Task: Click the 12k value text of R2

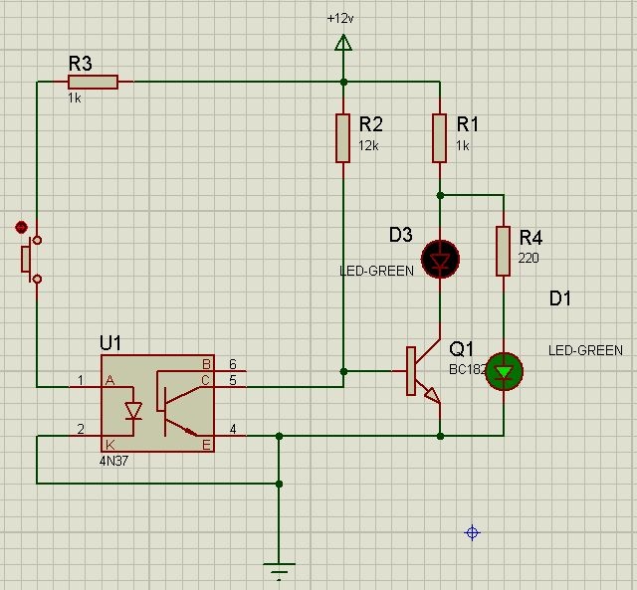Action: tap(369, 145)
